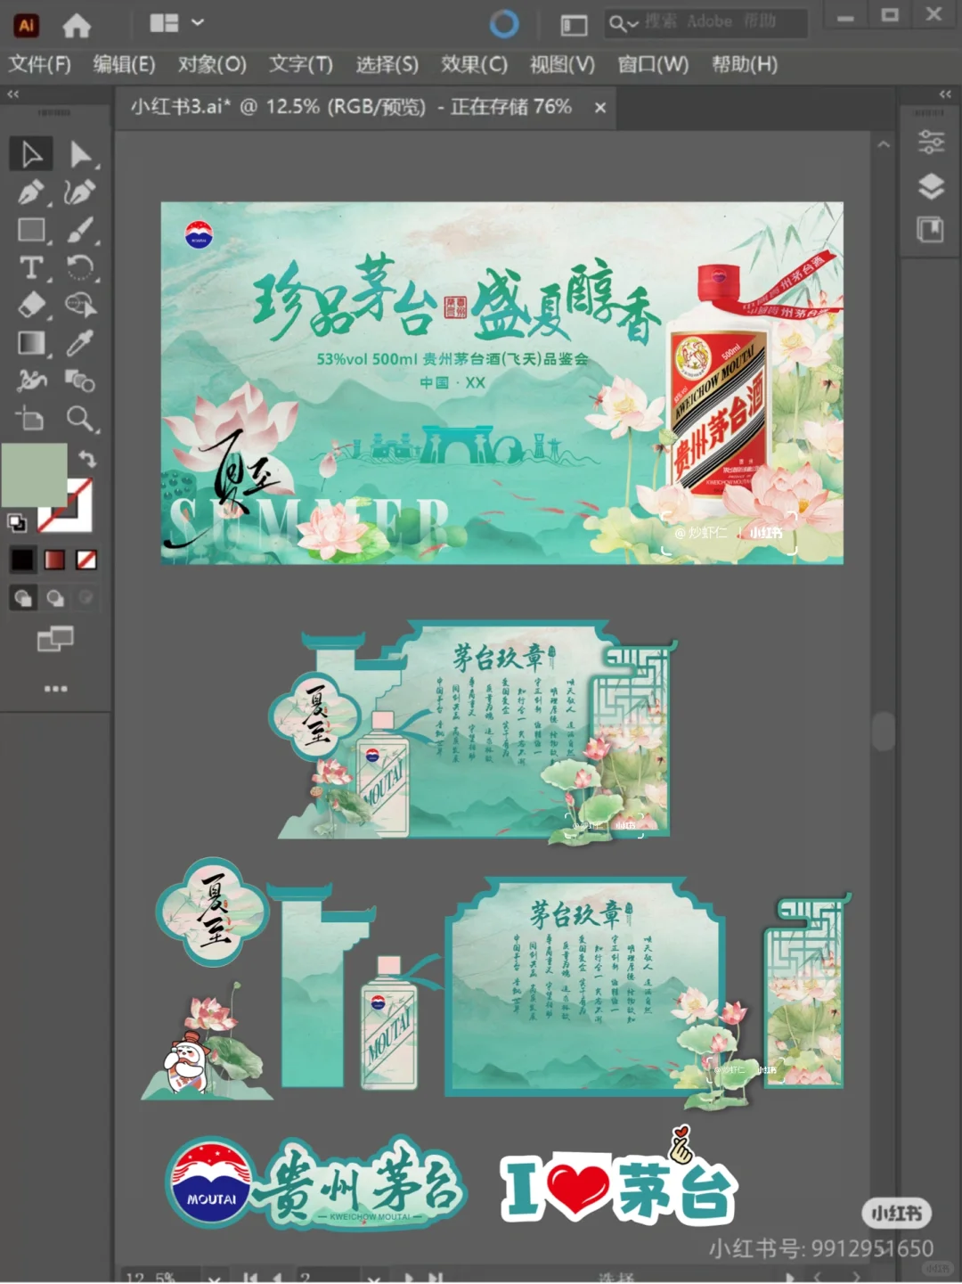Open artboard number dropdown in status bar
The image size is (962, 1284).
coord(374,1277)
